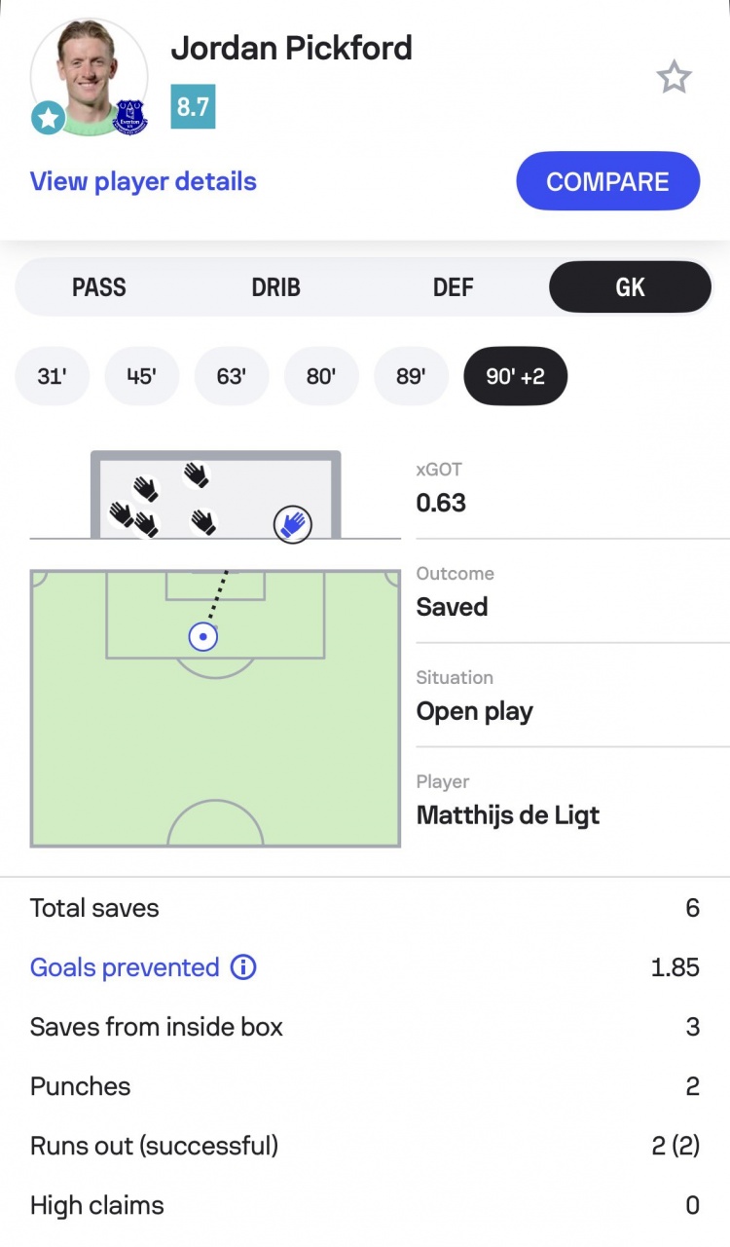Tap the blue star badge on the photo

tap(48, 118)
